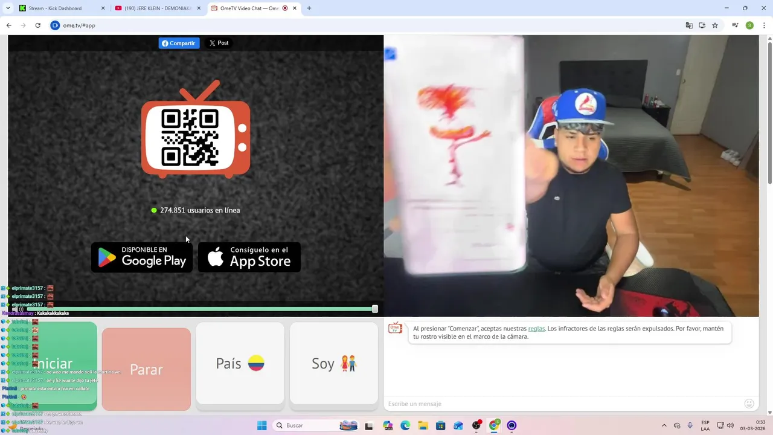
Task: Open the App Store download badge
Action: coord(249,257)
